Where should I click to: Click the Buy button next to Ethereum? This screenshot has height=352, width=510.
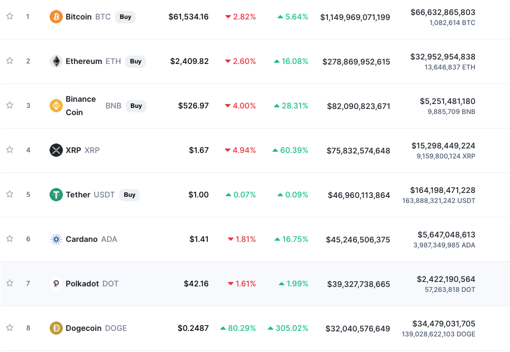[136, 61]
